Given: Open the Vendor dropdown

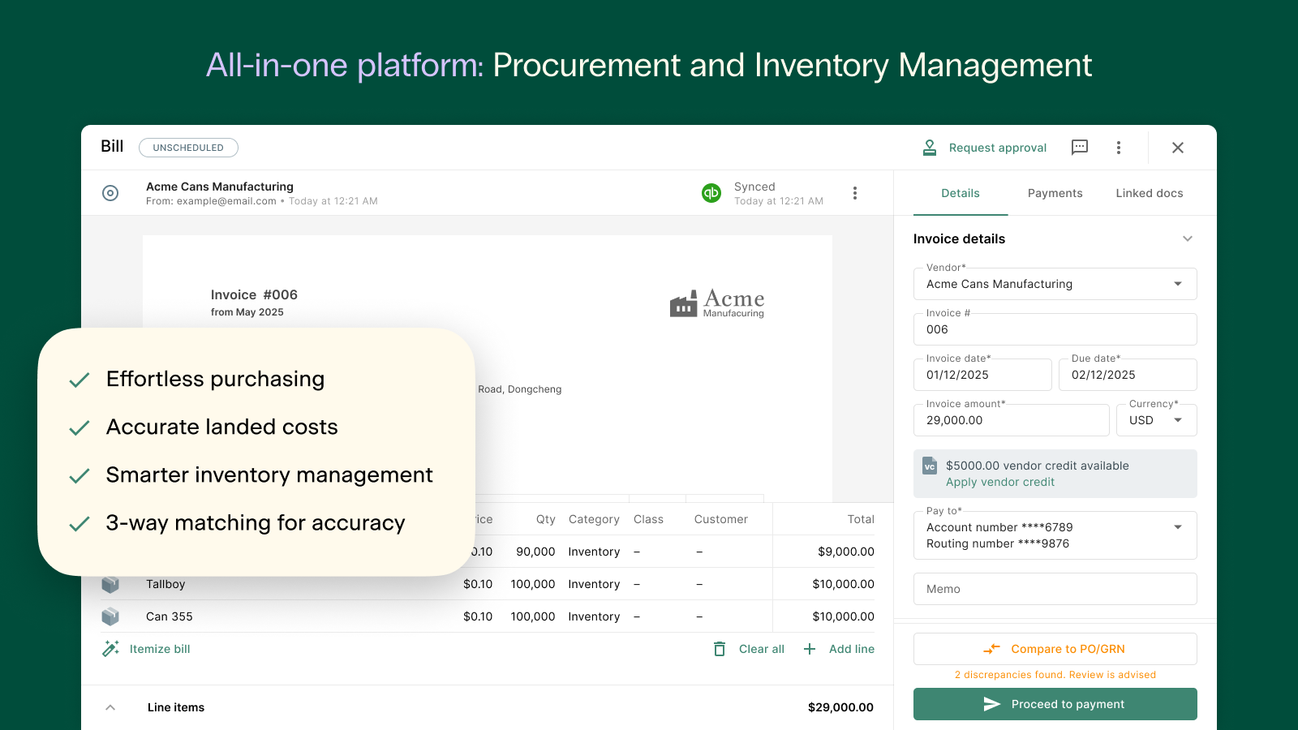Looking at the screenshot, I should 1177,284.
